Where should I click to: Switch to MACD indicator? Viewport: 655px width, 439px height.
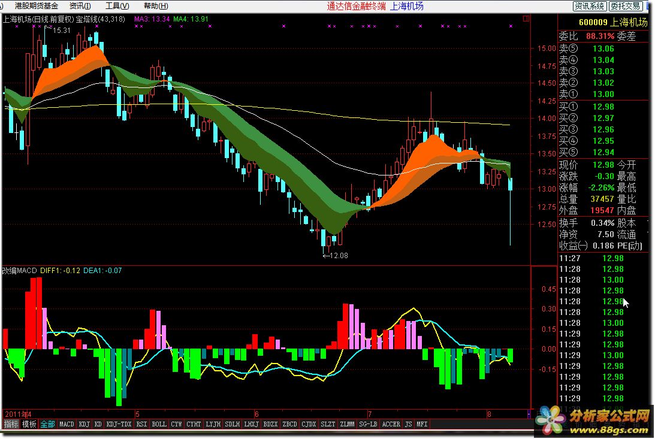(x=67, y=424)
